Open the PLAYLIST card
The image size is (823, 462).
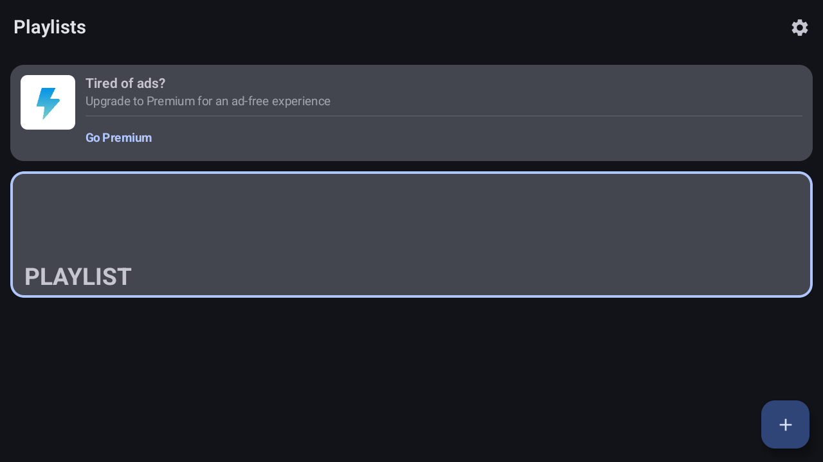(x=411, y=234)
